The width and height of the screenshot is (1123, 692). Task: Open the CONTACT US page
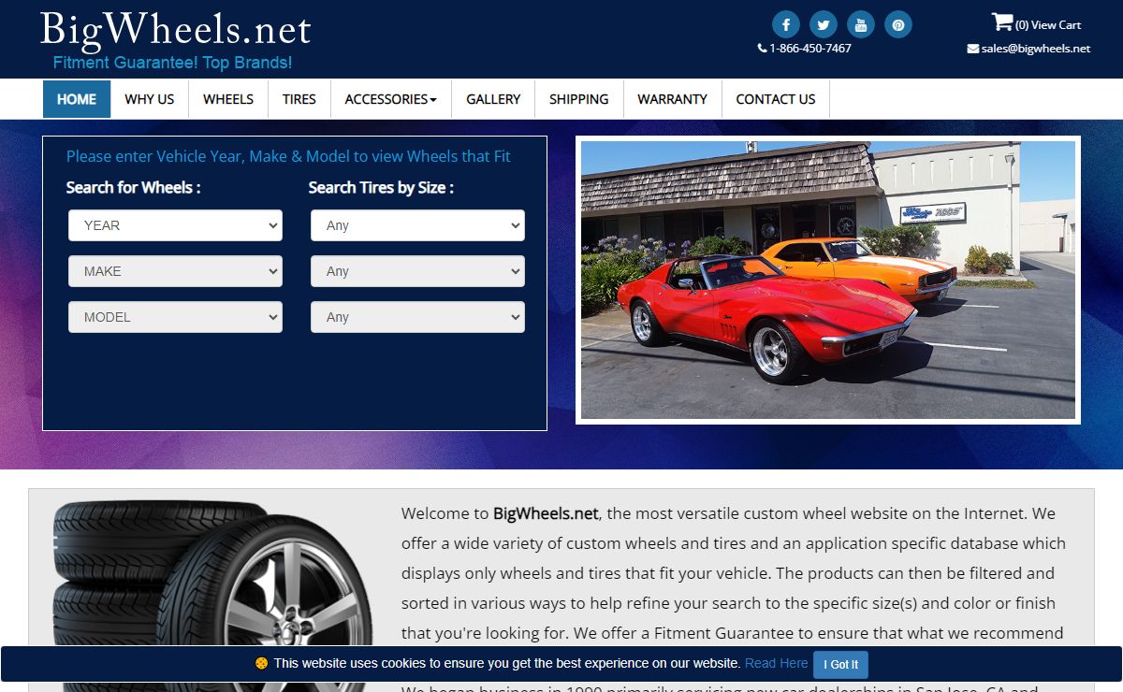coord(776,99)
